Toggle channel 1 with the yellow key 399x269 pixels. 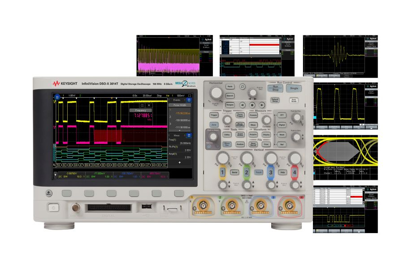(x=221, y=173)
